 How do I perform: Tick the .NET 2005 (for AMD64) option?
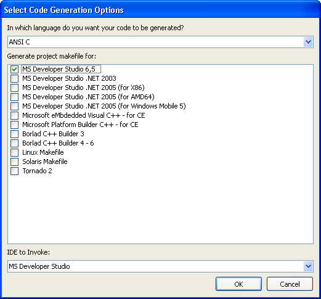point(14,97)
